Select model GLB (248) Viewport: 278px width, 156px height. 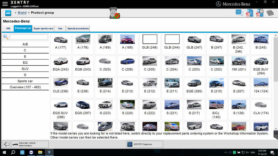tap(150, 44)
